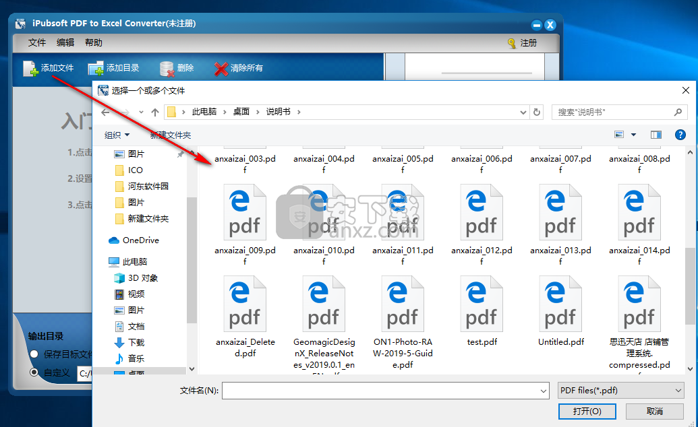Open the file dialog help icon

point(680,134)
